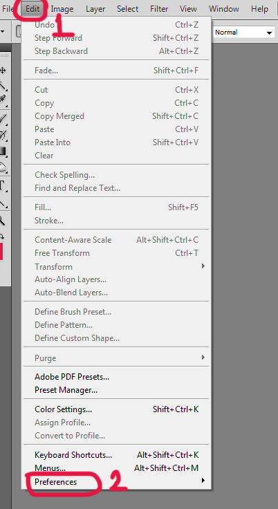
Task: Open the Normal blending mode dropdown
Action: pyautogui.click(x=244, y=33)
